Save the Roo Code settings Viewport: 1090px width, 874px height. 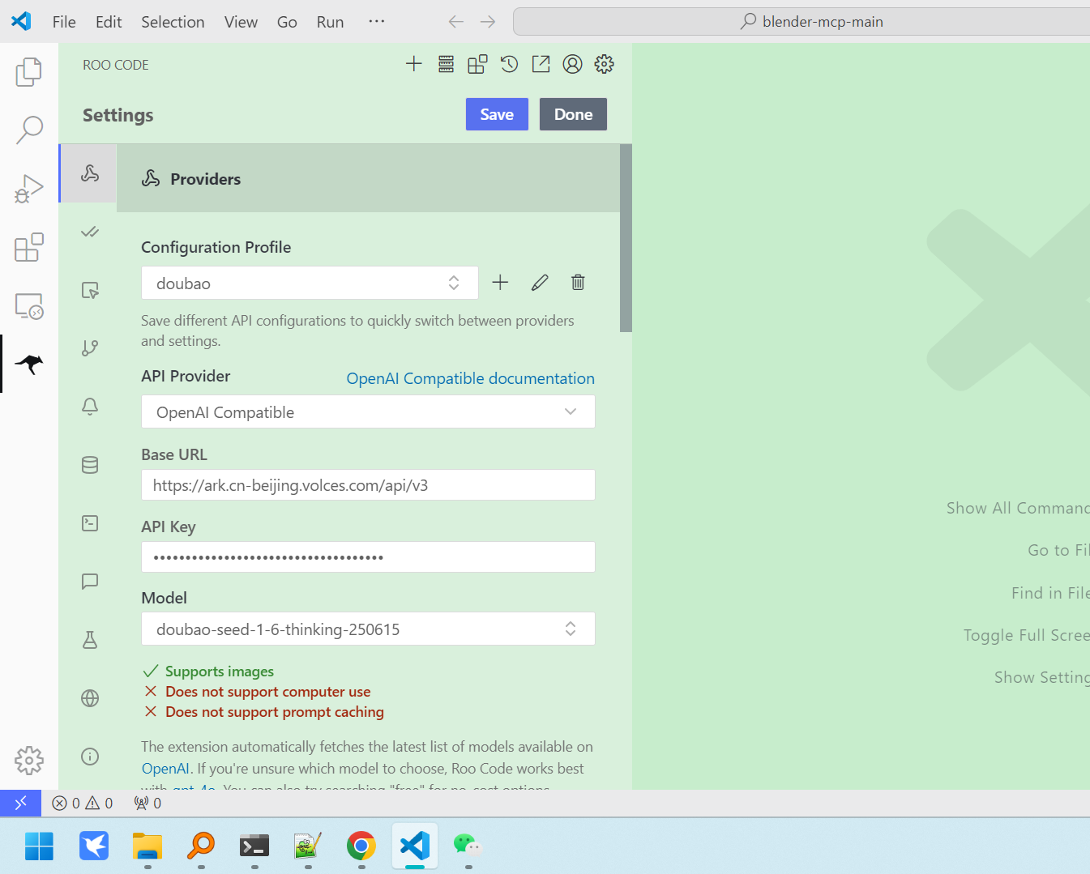pyautogui.click(x=497, y=114)
